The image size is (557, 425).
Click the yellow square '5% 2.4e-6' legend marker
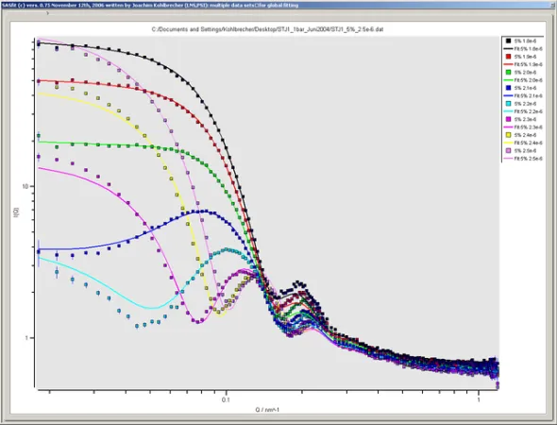click(x=508, y=135)
